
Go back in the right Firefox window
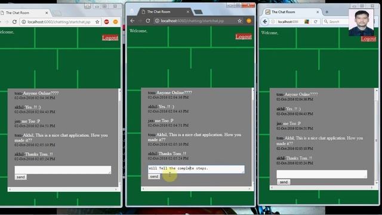pos(265,21)
